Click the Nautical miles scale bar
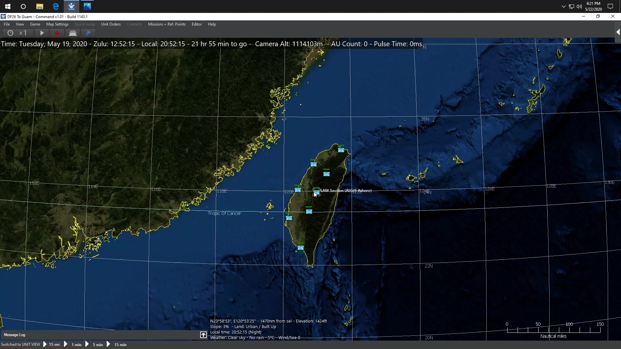 (553, 330)
